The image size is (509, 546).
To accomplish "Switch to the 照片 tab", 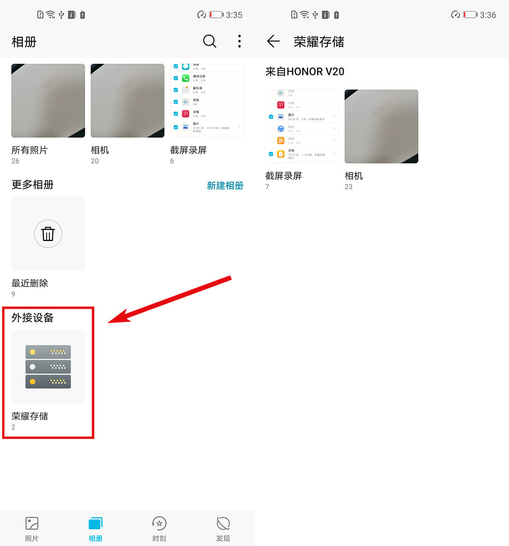I will pyautogui.click(x=32, y=529).
